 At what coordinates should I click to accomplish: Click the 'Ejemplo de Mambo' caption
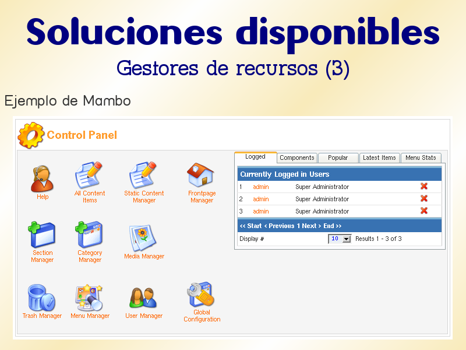(68, 101)
